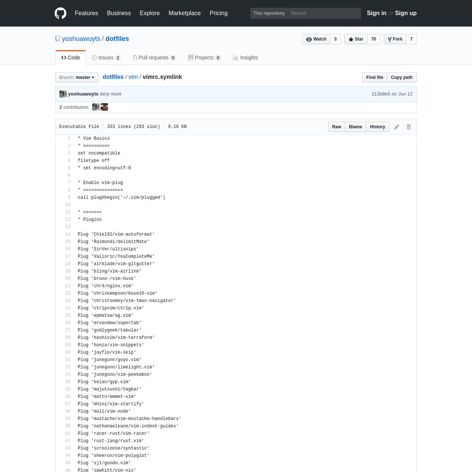Click the 'christoomey/vim-tmux-navigator' plugin line
Image resolution: width=472 pixels, height=472 pixels.
(126, 301)
